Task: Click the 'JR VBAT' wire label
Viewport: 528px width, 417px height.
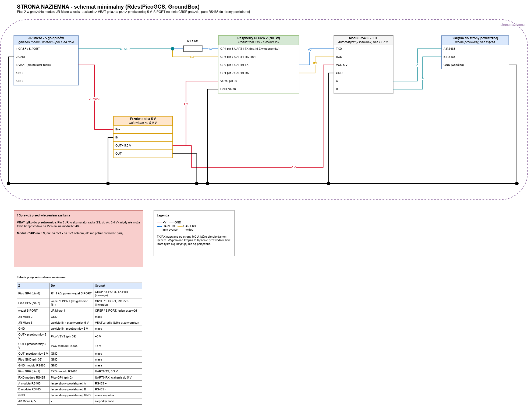Action: click(94, 99)
